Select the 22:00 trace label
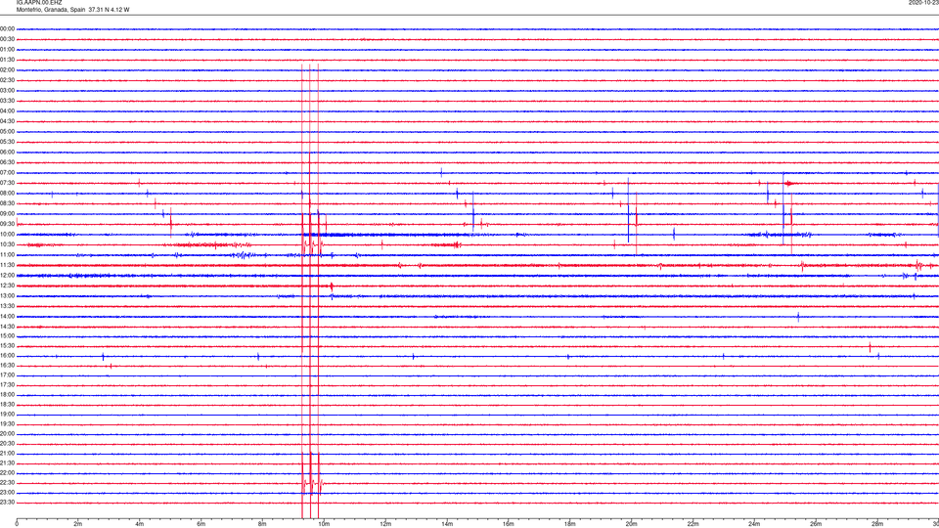This screenshot has width=939, height=528. [7, 473]
